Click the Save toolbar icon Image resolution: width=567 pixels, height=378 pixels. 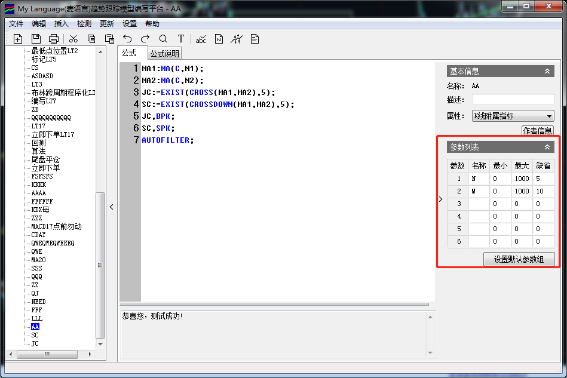click(36, 39)
